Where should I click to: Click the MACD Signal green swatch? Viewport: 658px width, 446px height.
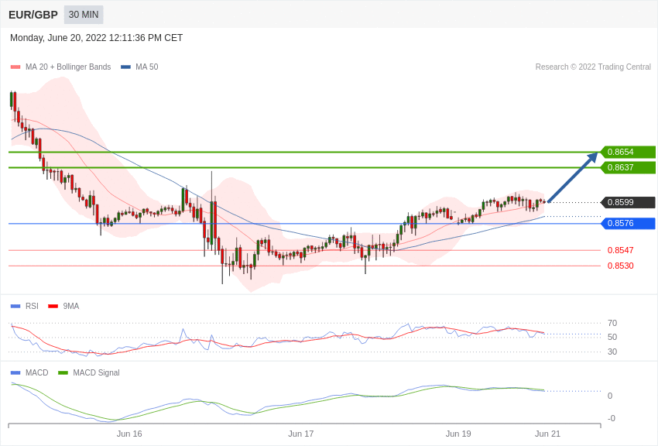(63, 372)
